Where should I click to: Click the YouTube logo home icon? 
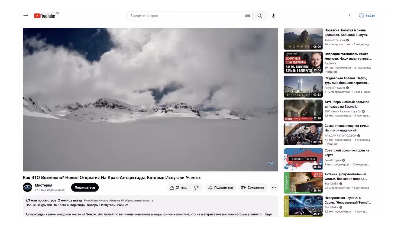pyautogui.click(x=44, y=16)
